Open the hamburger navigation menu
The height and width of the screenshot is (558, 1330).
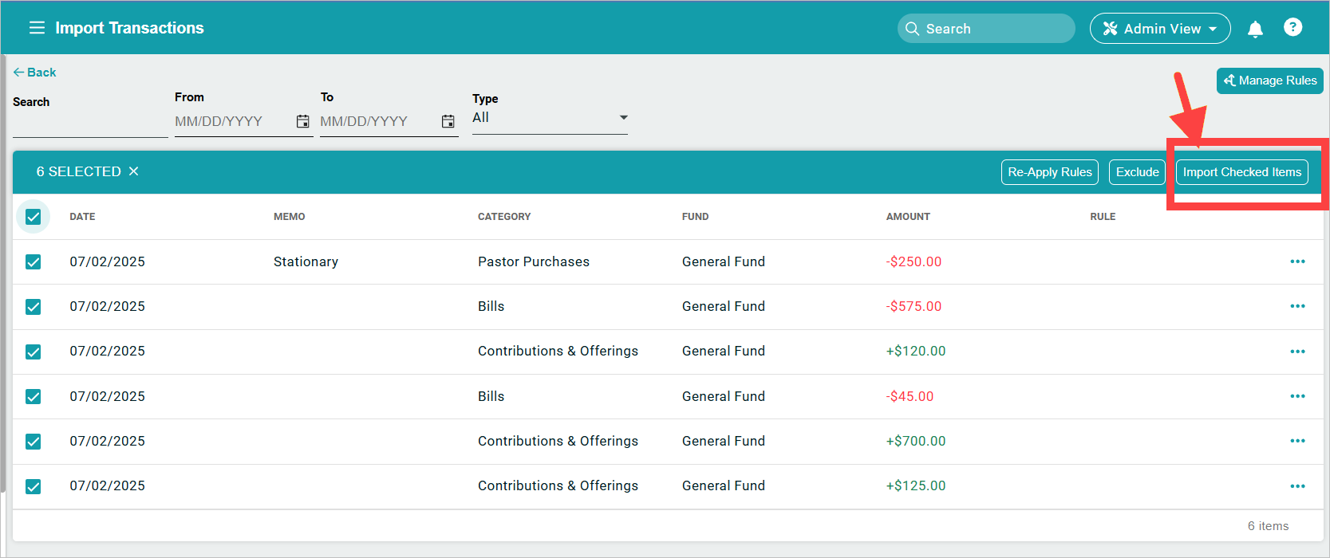click(x=37, y=28)
